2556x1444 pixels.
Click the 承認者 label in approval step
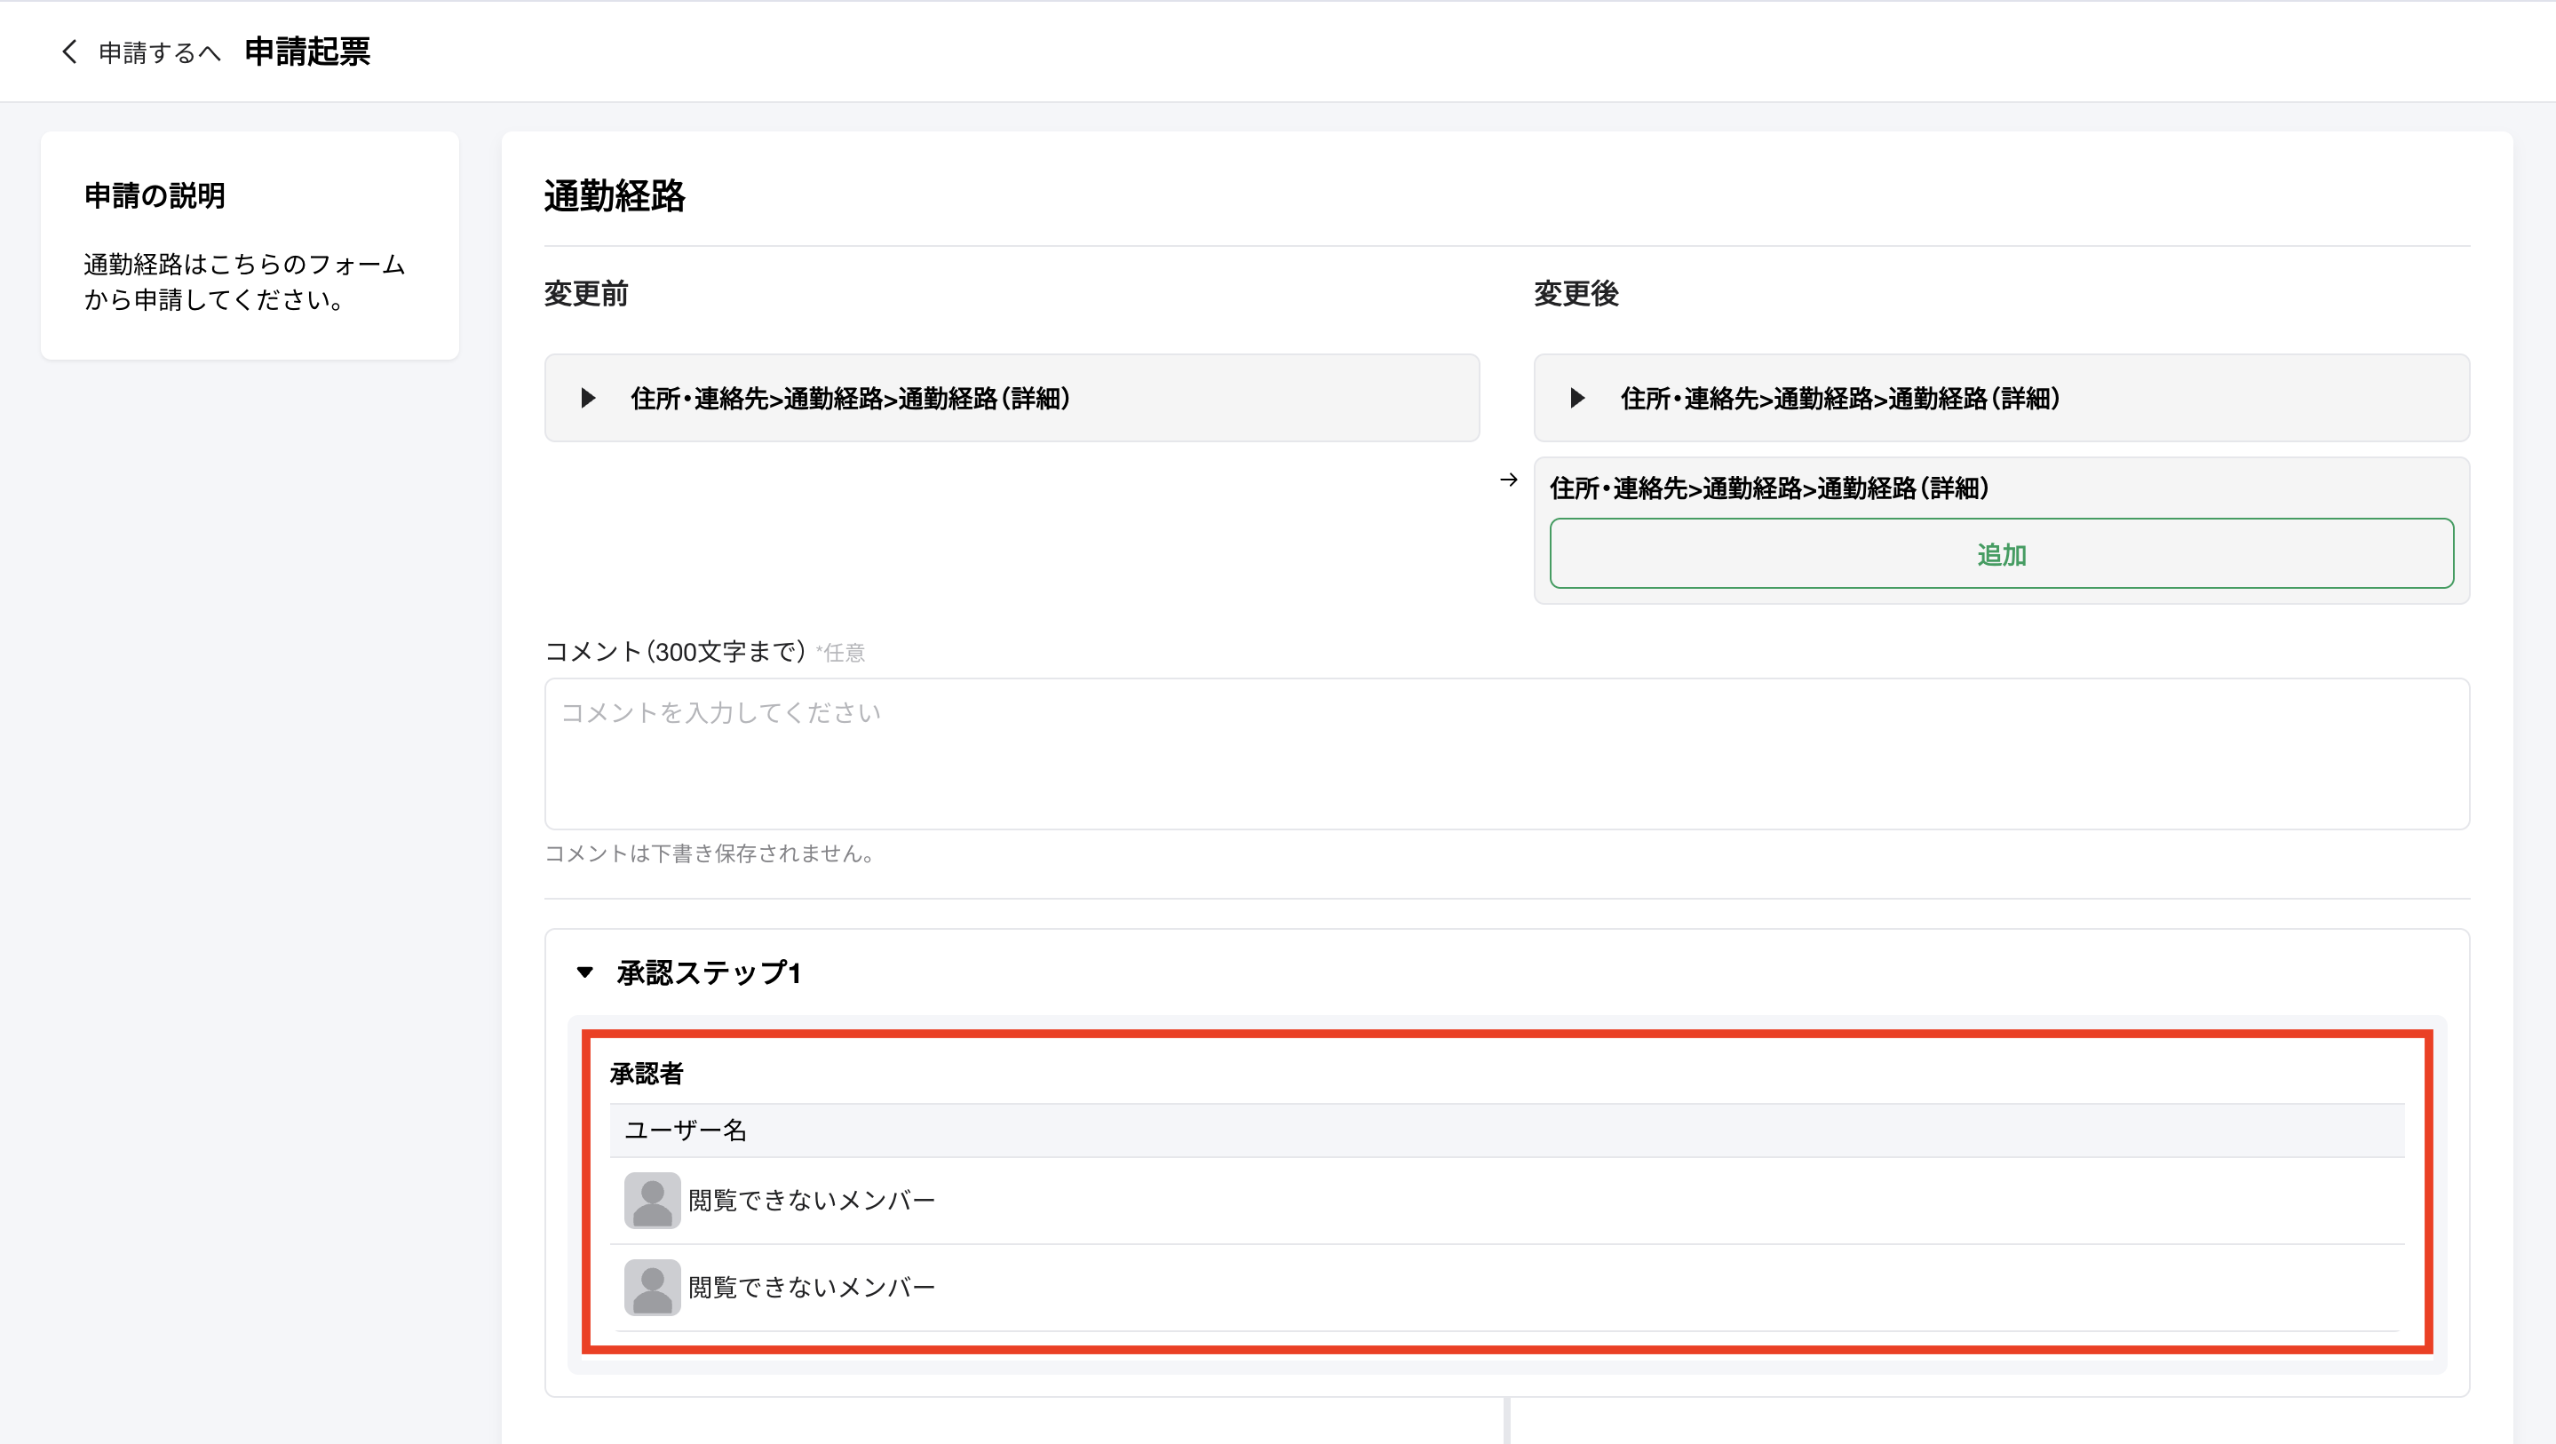pos(646,1074)
